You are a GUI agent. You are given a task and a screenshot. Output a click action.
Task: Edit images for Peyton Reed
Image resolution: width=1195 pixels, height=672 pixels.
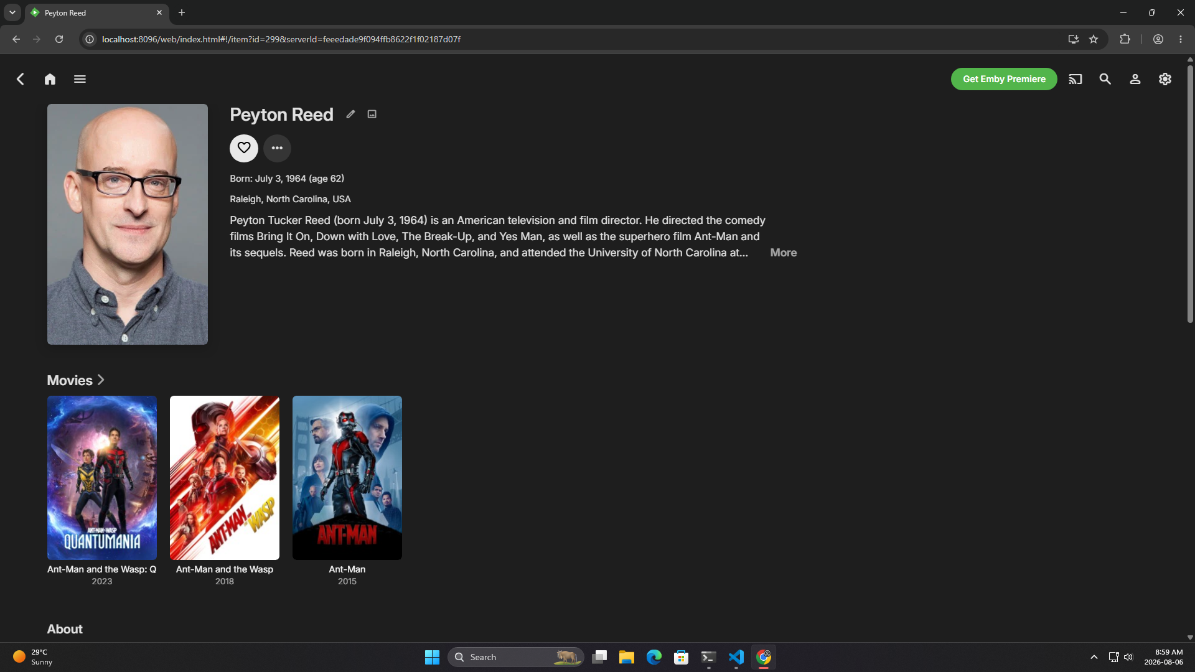pos(372,114)
